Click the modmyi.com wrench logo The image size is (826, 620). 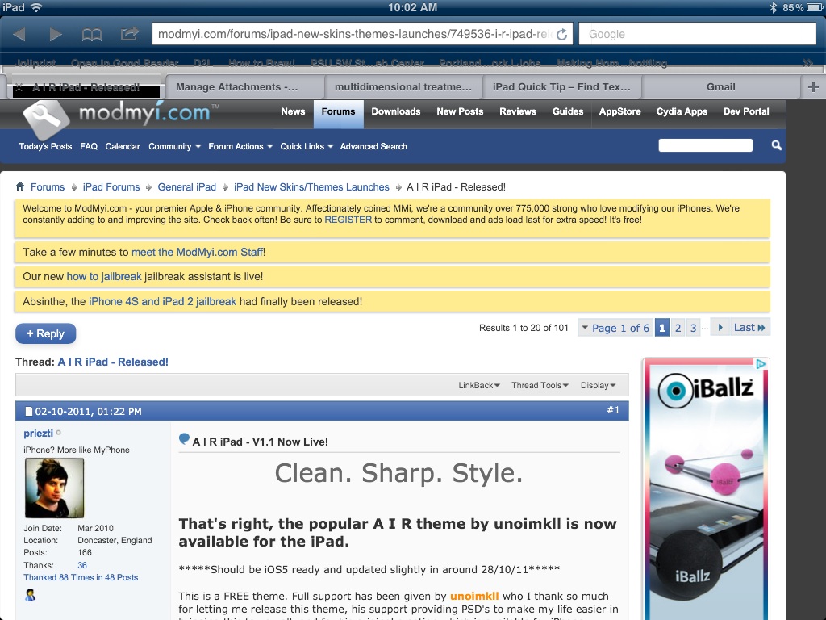[x=46, y=118]
